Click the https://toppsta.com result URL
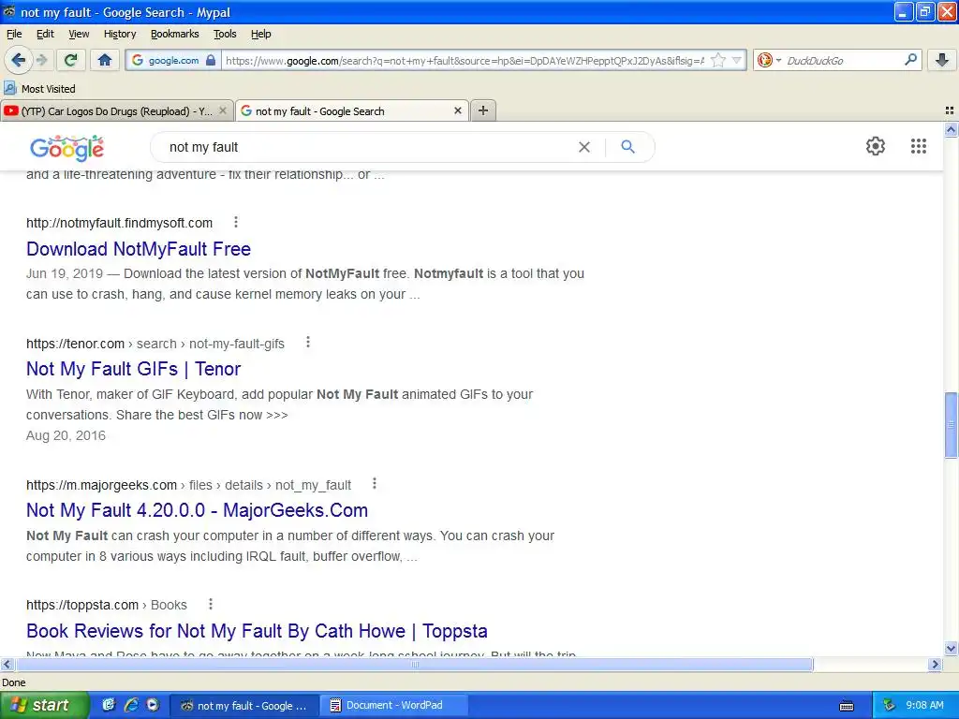 [x=82, y=605]
